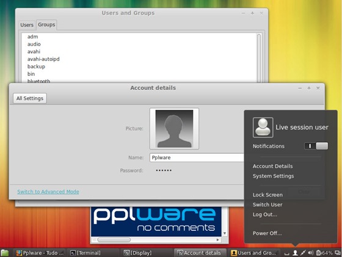The width and height of the screenshot is (342, 257).
Task: Click the display monitors icon in tray
Action: pos(338,253)
